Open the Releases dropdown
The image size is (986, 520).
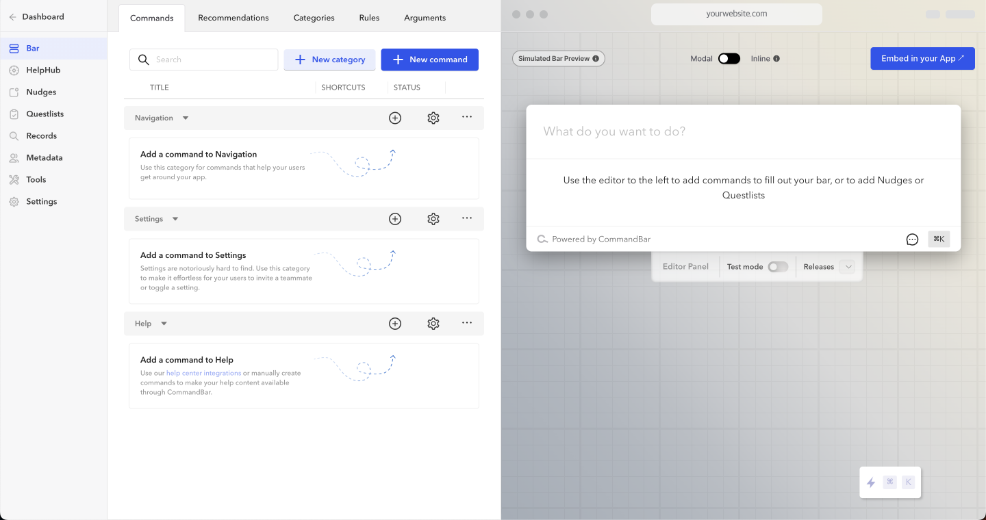[847, 267]
